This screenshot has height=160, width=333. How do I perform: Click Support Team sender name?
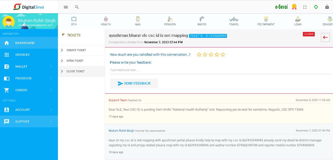point(118,100)
